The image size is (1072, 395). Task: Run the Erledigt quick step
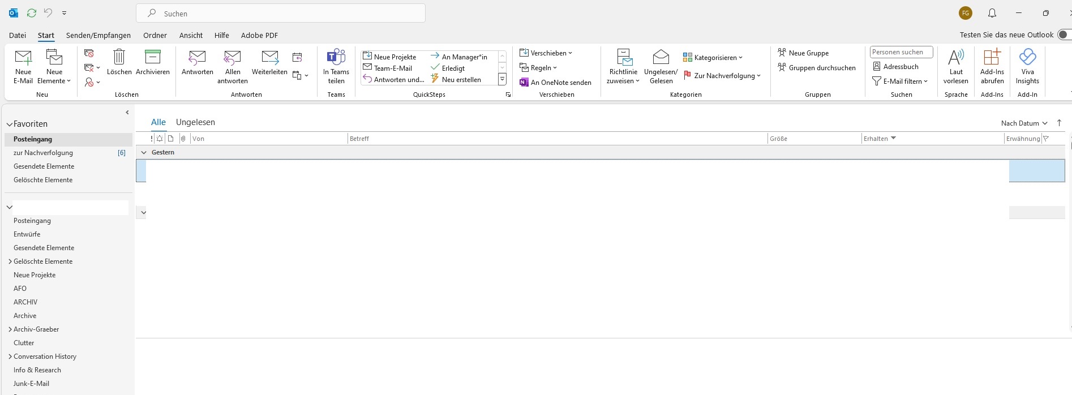(x=448, y=68)
